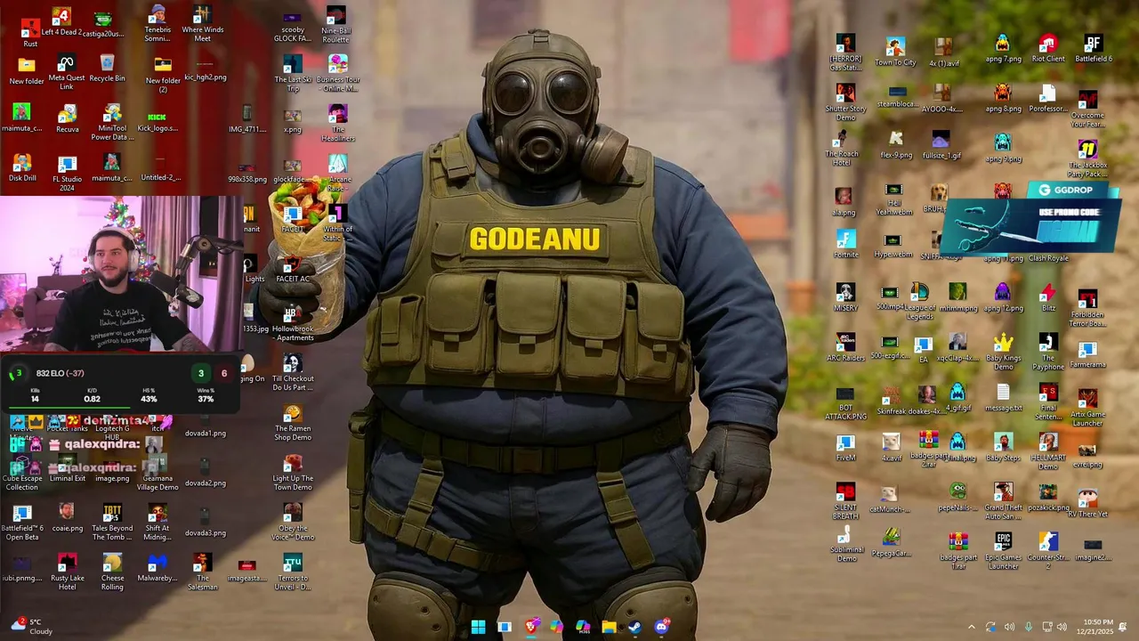Launch The Roach Hotel shortcut
This screenshot has height=641, width=1139.
point(842,149)
